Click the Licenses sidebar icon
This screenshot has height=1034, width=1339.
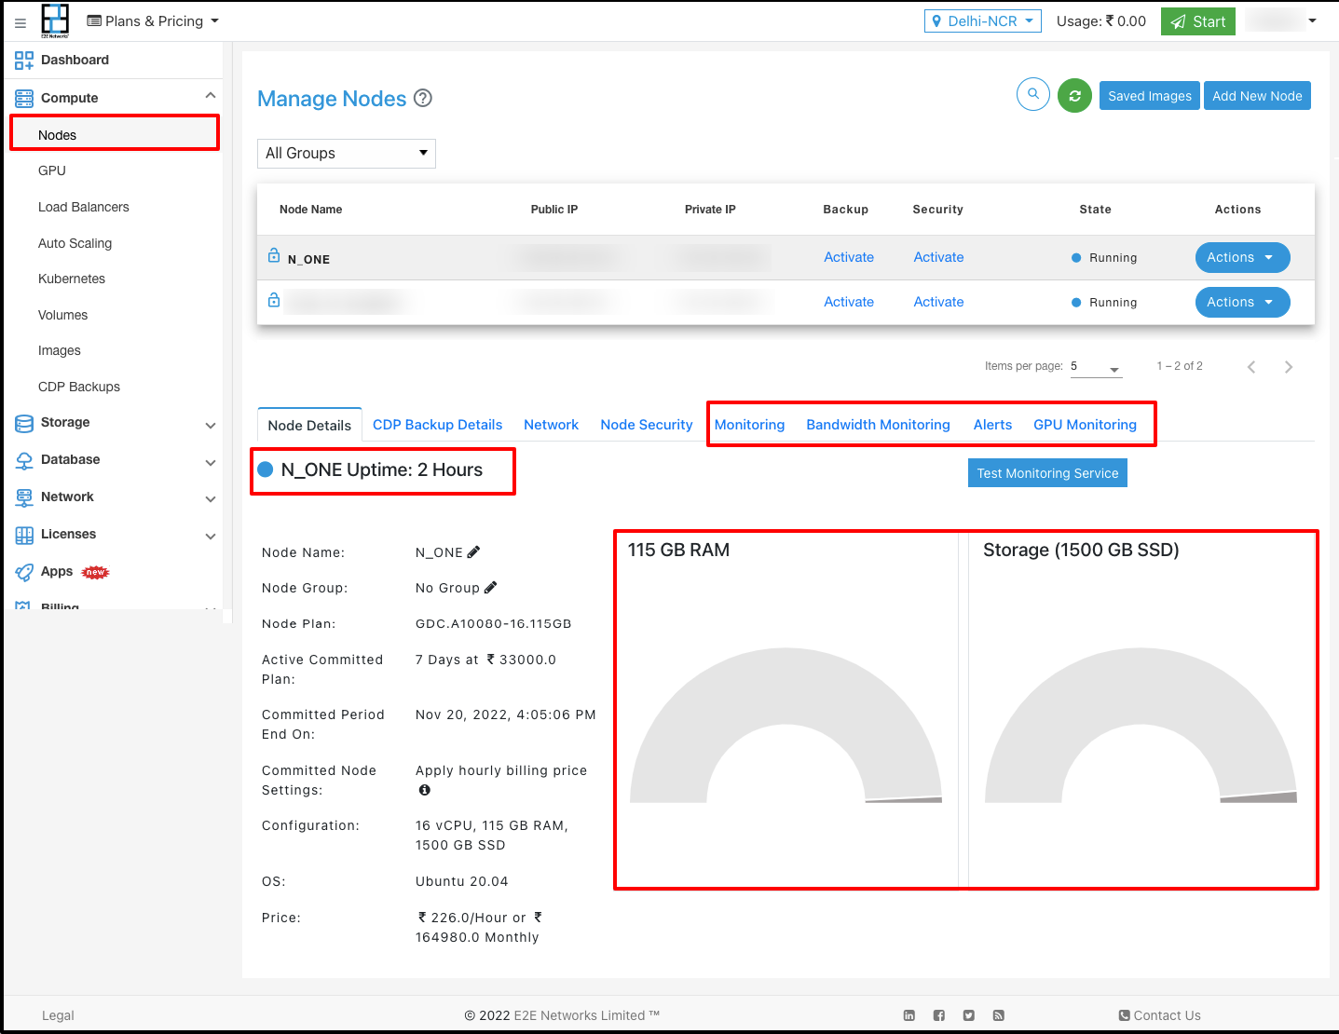coord(24,535)
